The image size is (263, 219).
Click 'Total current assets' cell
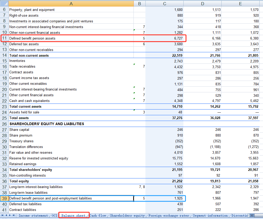pos(71,106)
